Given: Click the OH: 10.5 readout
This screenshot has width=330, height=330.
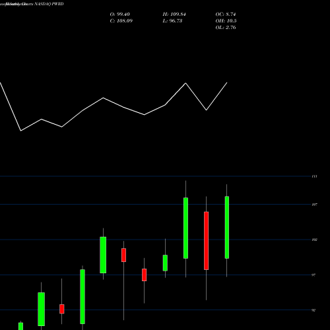Looking at the screenshot, I should click(226, 21).
